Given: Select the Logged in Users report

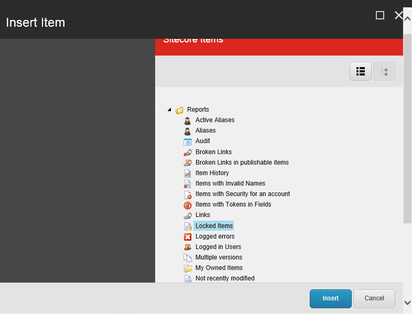Looking at the screenshot, I should coord(218,247).
